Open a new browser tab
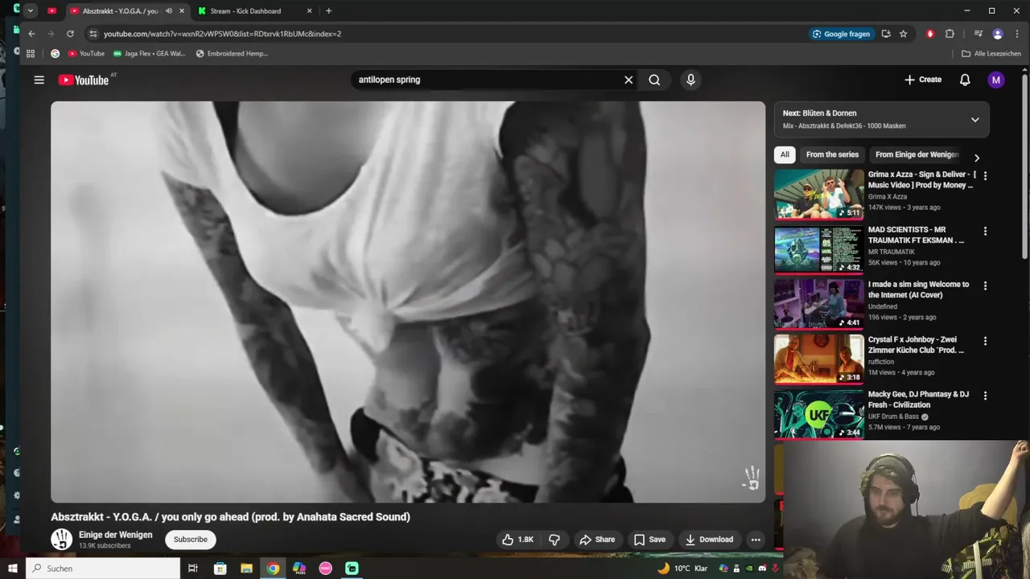This screenshot has width=1030, height=579. [x=328, y=11]
